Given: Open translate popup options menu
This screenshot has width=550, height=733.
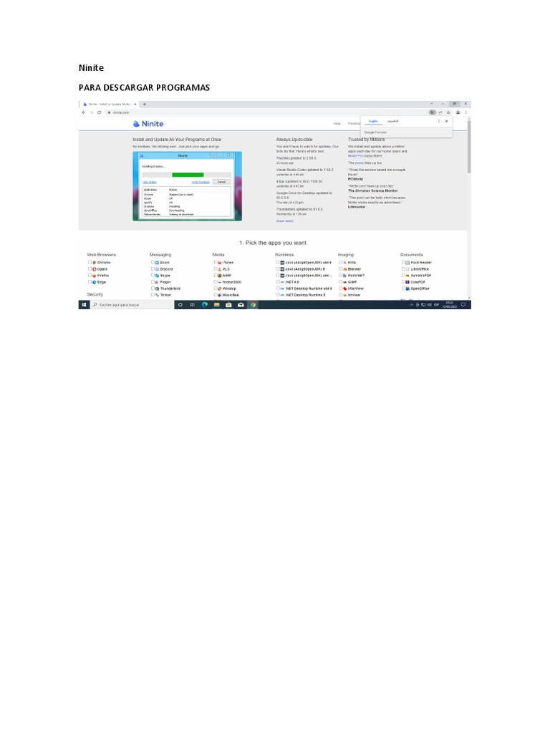Looking at the screenshot, I should coord(439,121).
